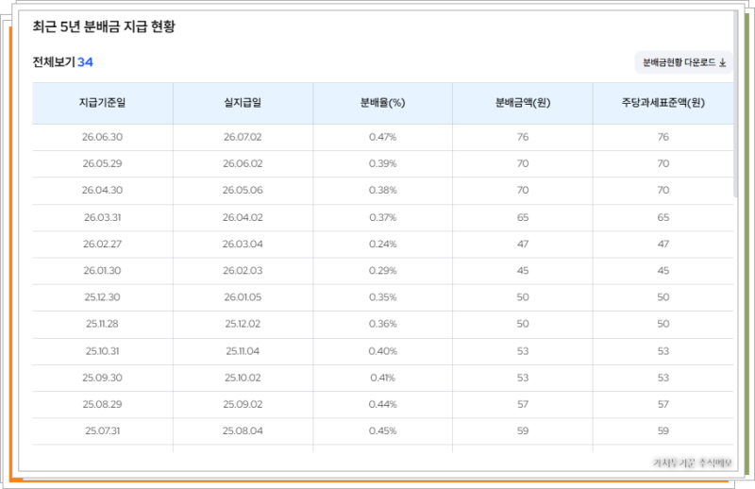The height and width of the screenshot is (489, 755).
Task: Select the date cell 26.01.30
Action: pyautogui.click(x=102, y=270)
